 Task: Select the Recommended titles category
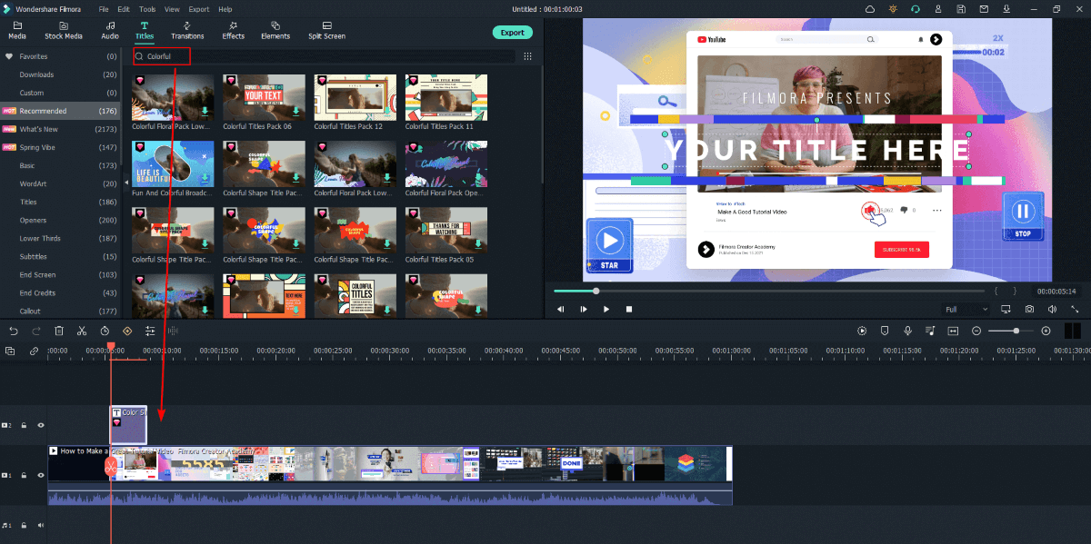click(x=59, y=111)
